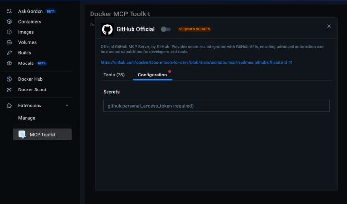Viewport: 347px width, 204px height.
Task: Open Ask Gordon in sidebar
Action: (x=30, y=11)
